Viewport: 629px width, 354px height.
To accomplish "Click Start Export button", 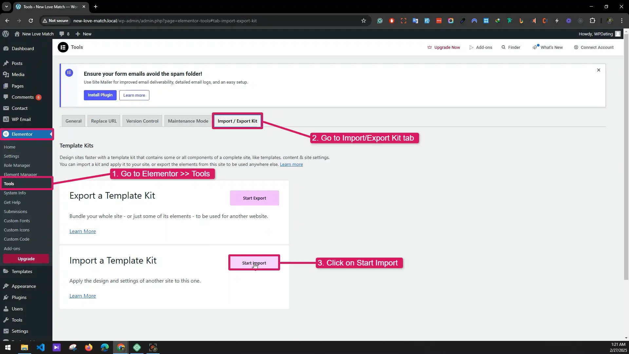I will point(255,198).
